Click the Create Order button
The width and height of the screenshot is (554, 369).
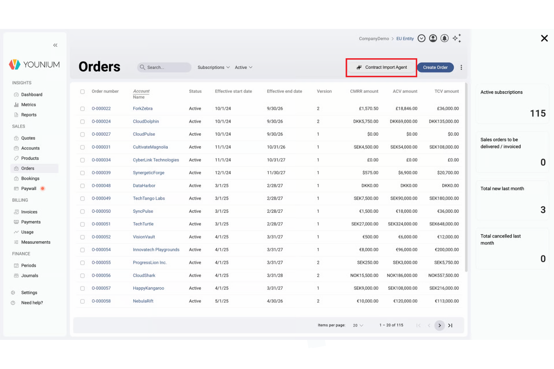[x=435, y=67]
